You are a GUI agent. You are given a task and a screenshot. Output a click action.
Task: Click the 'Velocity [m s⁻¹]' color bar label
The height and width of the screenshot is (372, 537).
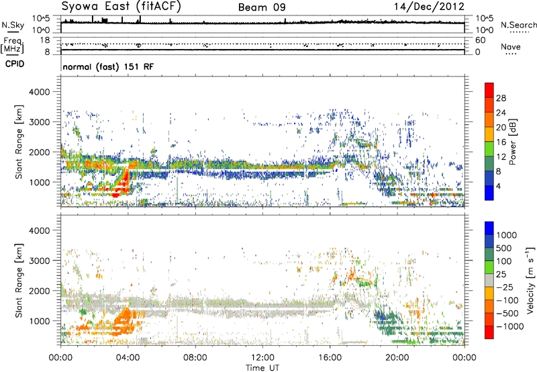point(530,281)
